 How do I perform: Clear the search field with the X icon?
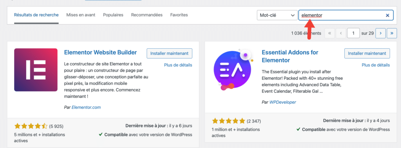pyautogui.click(x=387, y=16)
